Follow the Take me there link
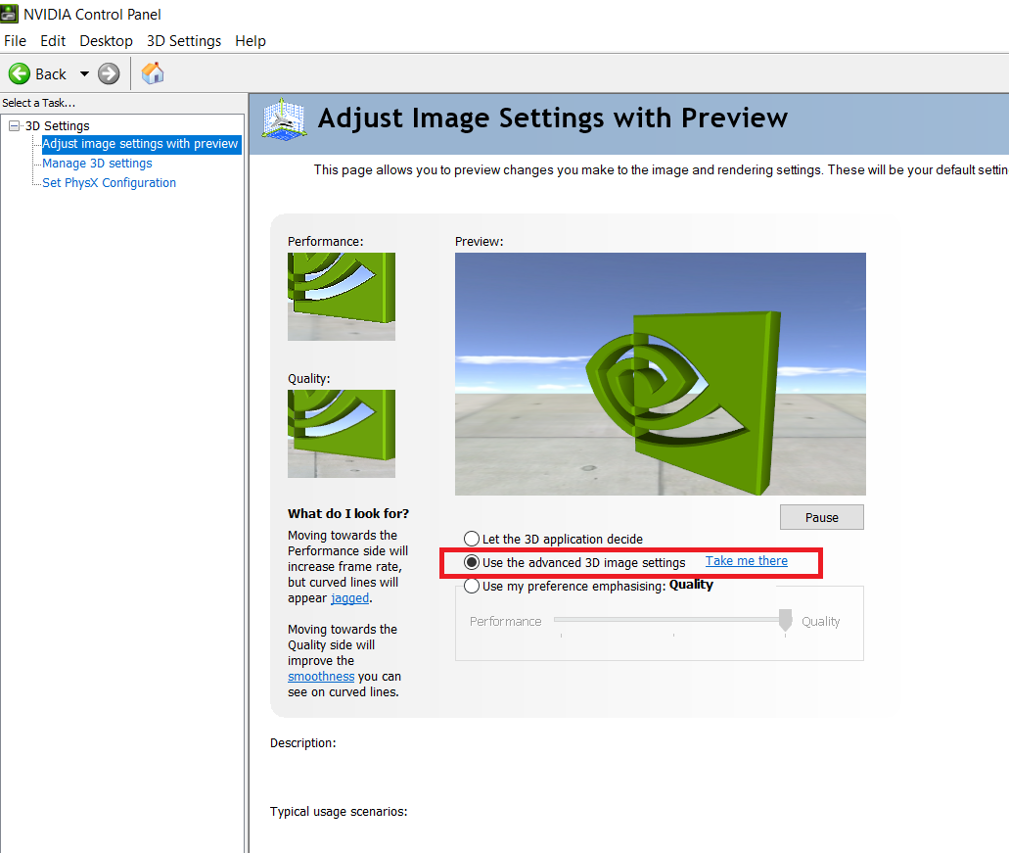Screen dimensions: 1009x853 point(747,561)
